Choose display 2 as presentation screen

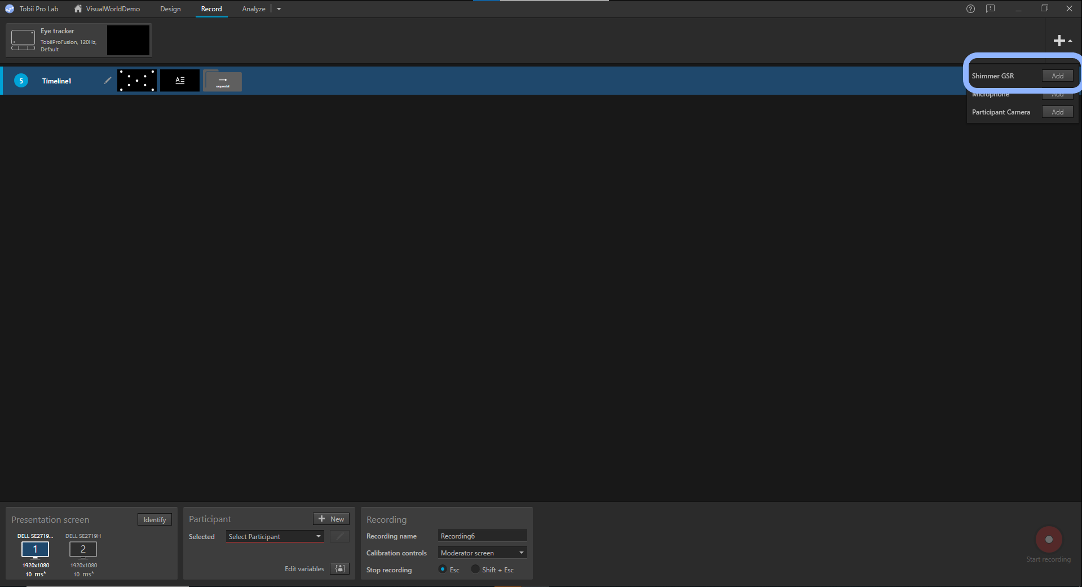pyautogui.click(x=83, y=549)
